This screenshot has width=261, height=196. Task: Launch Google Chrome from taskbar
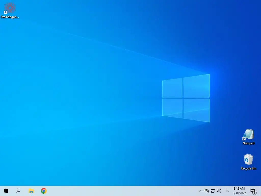coord(44,191)
